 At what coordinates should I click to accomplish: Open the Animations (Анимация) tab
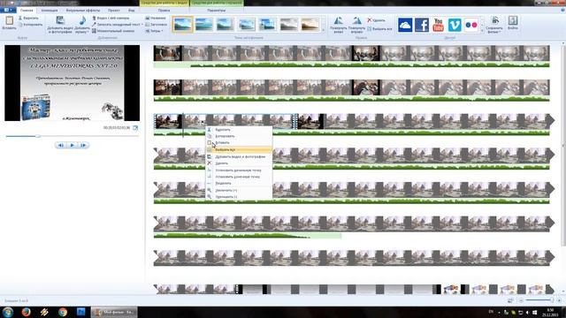tap(50, 11)
